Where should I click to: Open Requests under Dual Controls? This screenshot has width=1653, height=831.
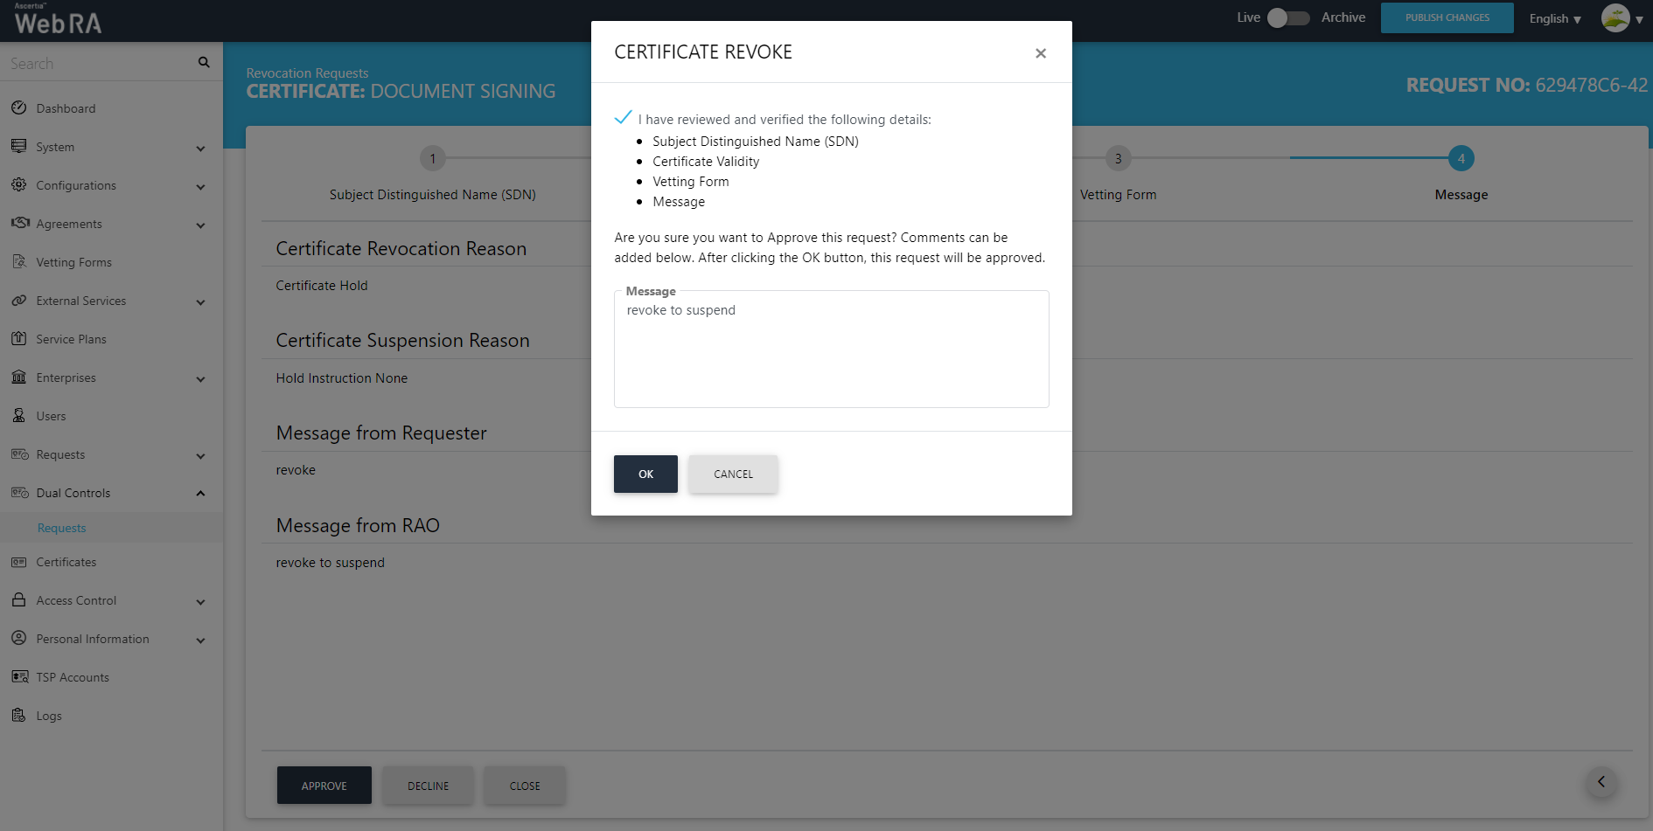(x=62, y=528)
